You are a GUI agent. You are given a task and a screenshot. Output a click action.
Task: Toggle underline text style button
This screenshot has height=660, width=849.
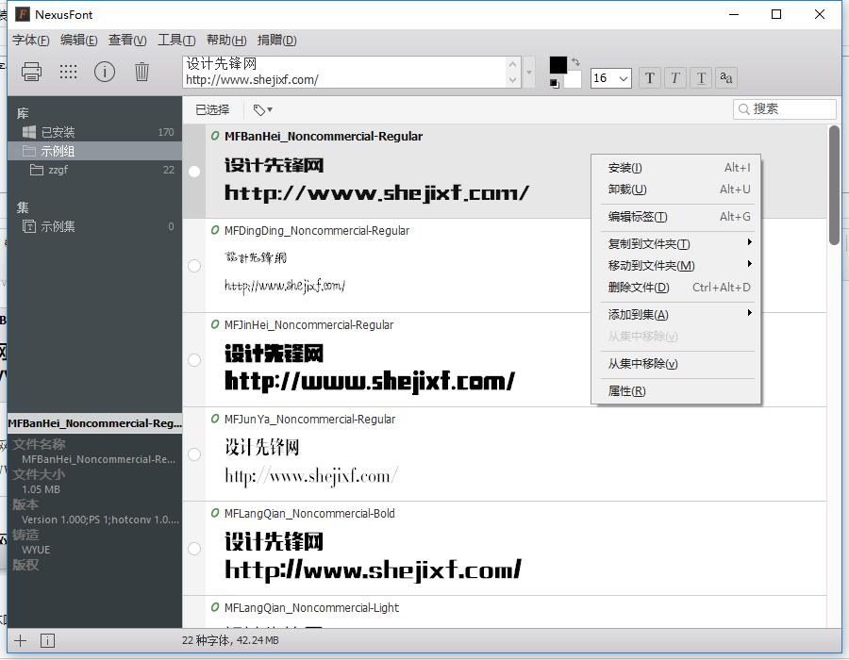[701, 78]
